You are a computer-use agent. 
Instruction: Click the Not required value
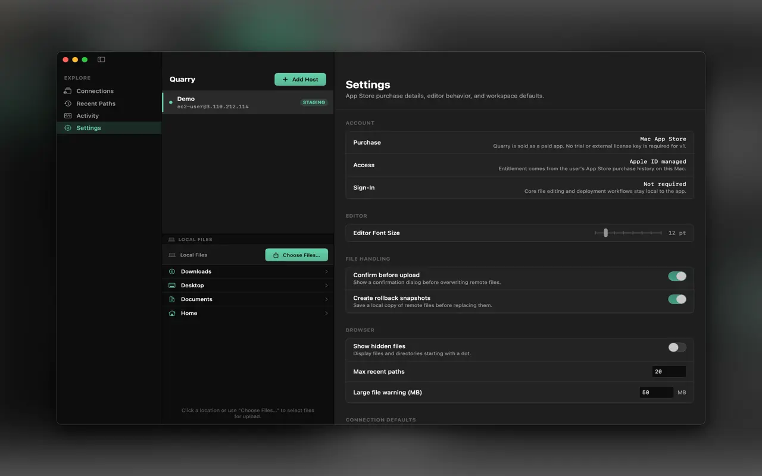pyautogui.click(x=665, y=184)
